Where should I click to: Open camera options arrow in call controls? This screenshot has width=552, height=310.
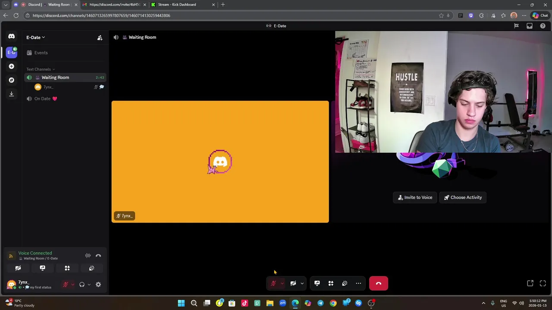point(302,283)
